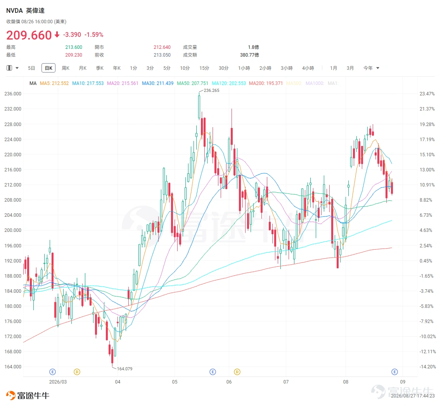The height and width of the screenshot is (406, 441).
Task: Click the earnings E marker near 2026/03
Action: (52, 372)
